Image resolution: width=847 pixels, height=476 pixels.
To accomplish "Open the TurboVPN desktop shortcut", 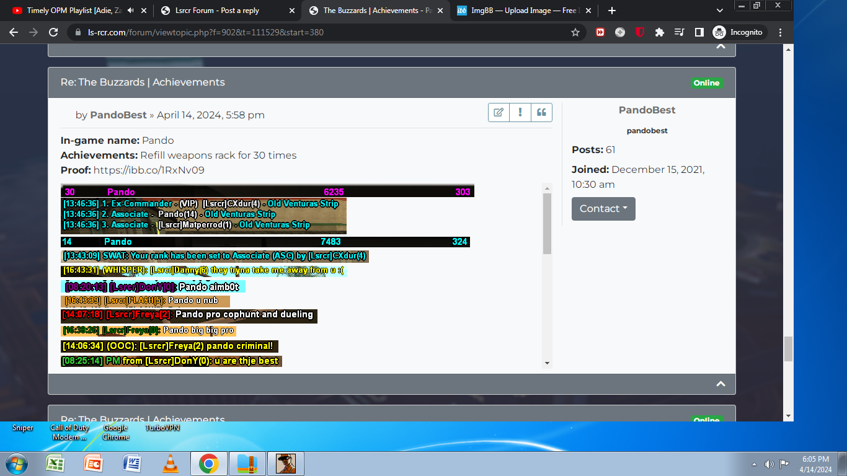I will tap(162, 428).
